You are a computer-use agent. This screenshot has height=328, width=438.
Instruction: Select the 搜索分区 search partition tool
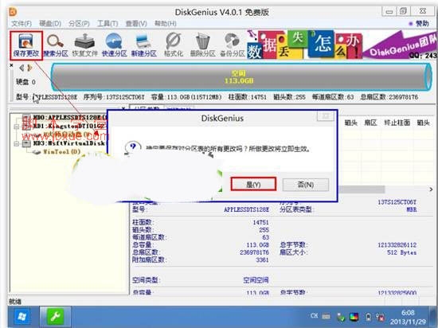pos(56,45)
